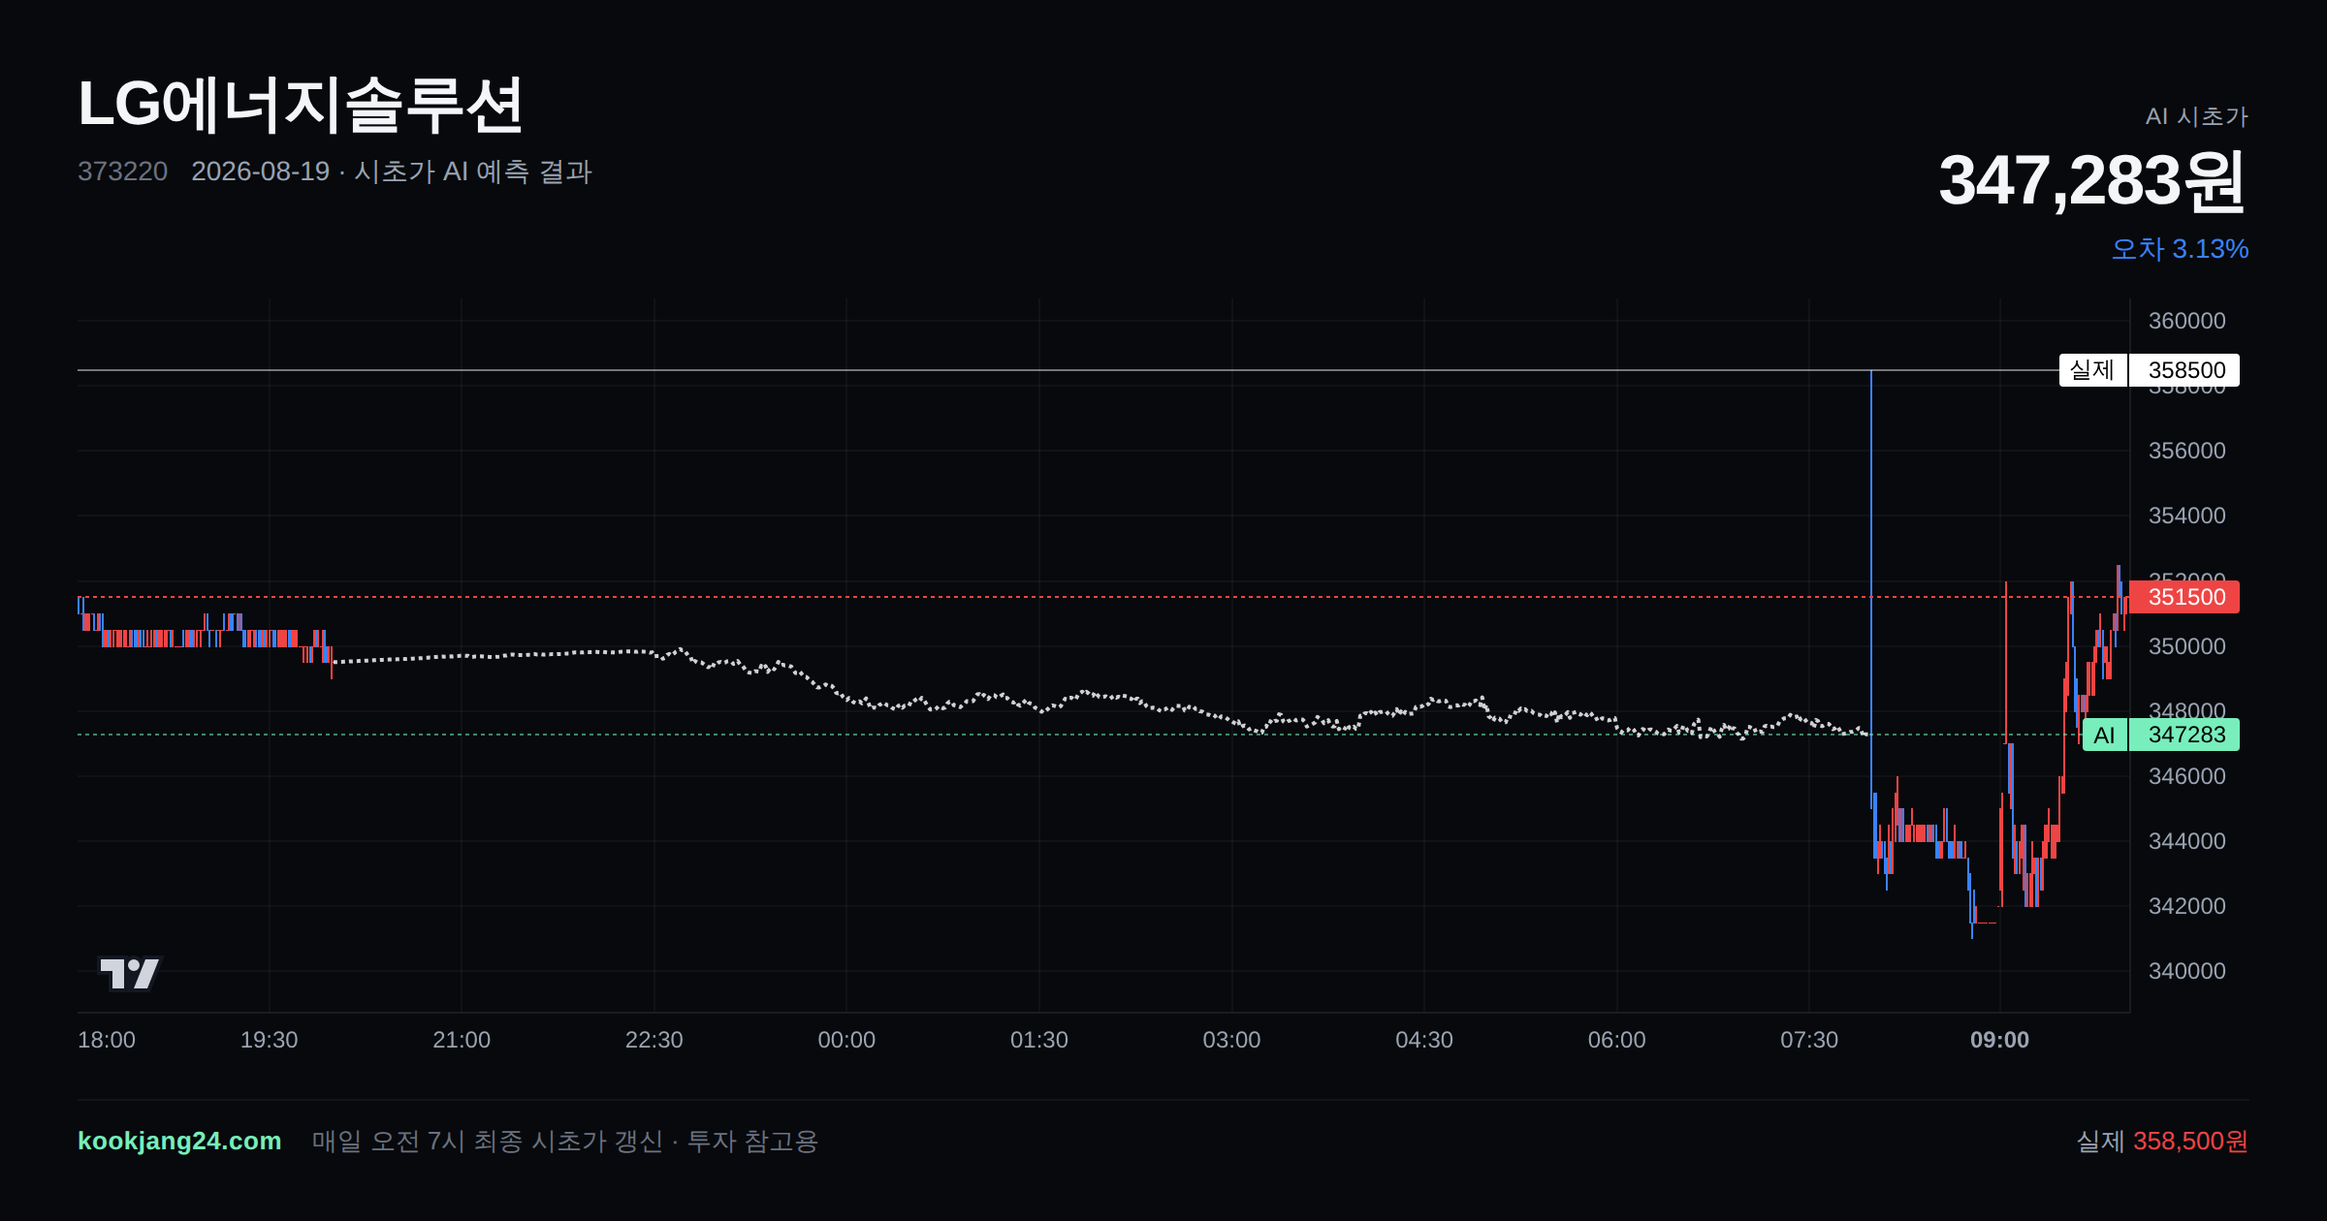Click the 360000 price axis label

[x=2186, y=321]
